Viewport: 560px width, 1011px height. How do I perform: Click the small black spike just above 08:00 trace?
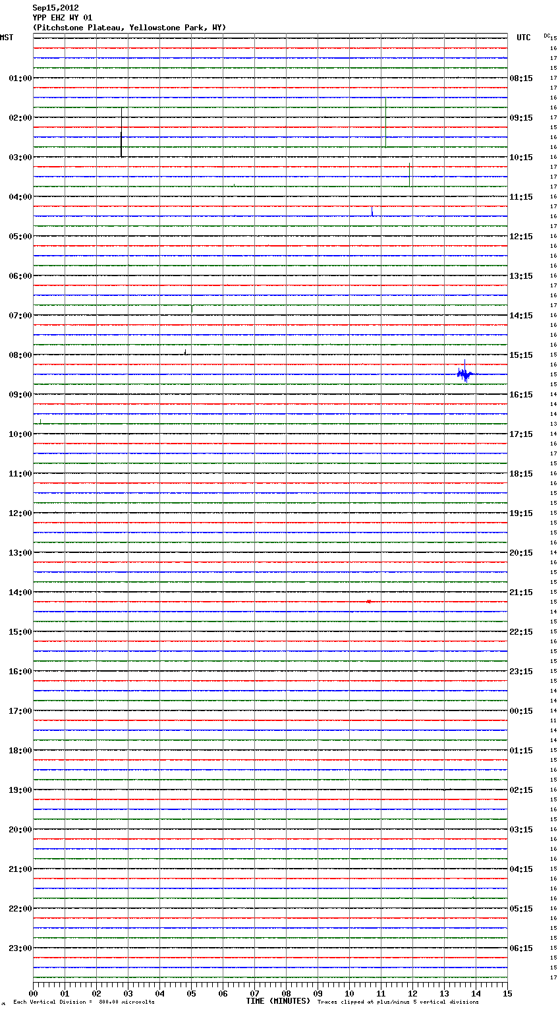point(185,352)
